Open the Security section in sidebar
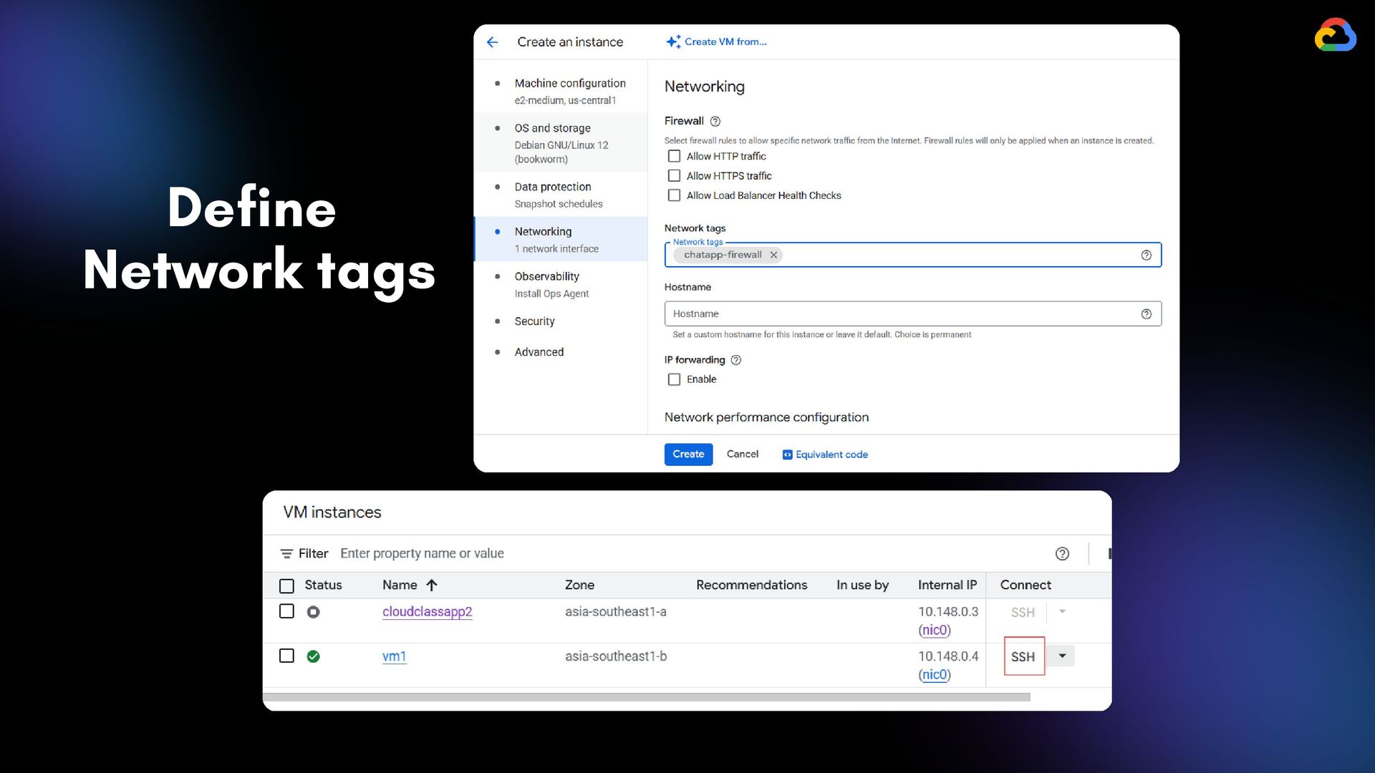 tap(534, 321)
